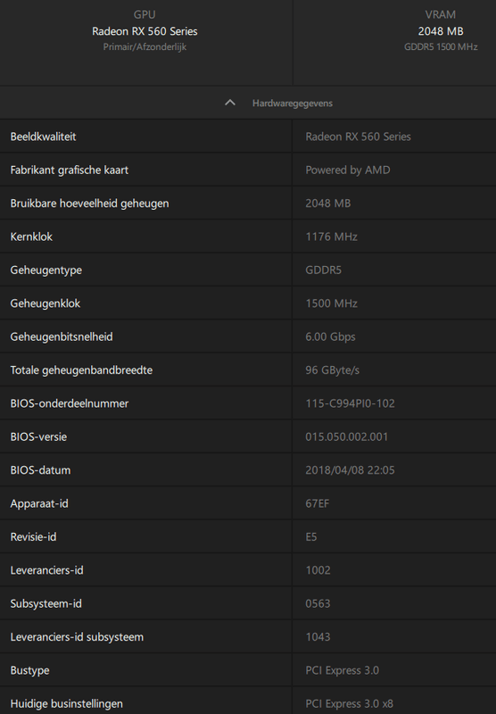Click the Huidige businstellingen label
Viewport: 496px width, 714px height.
66,703
